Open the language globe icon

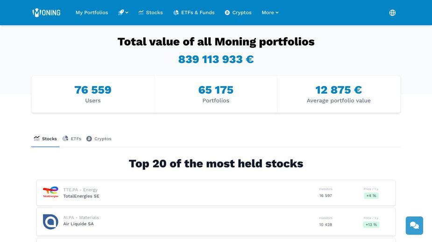click(x=392, y=13)
